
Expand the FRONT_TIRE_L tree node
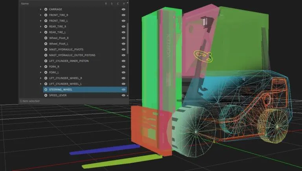tap(41, 21)
